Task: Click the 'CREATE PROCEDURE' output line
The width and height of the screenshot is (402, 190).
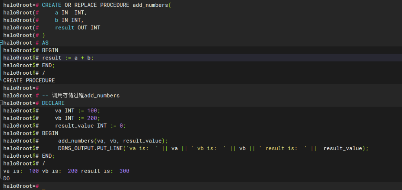Action: point(29,80)
